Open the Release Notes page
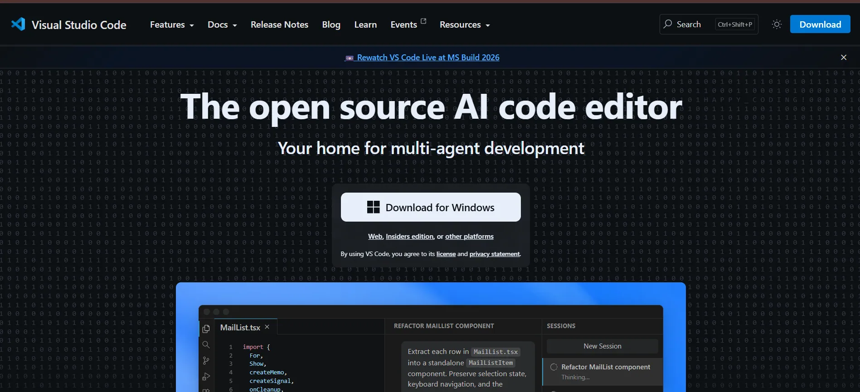The image size is (860, 392). pos(279,25)
